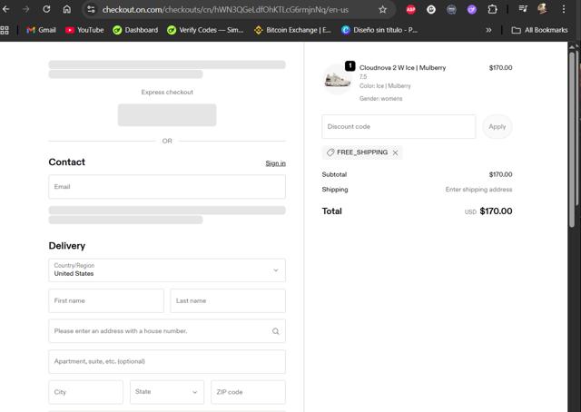Open the Diseño sin título bookmark
Viewport: 581px width, 412px height.
tap(379, 30)
